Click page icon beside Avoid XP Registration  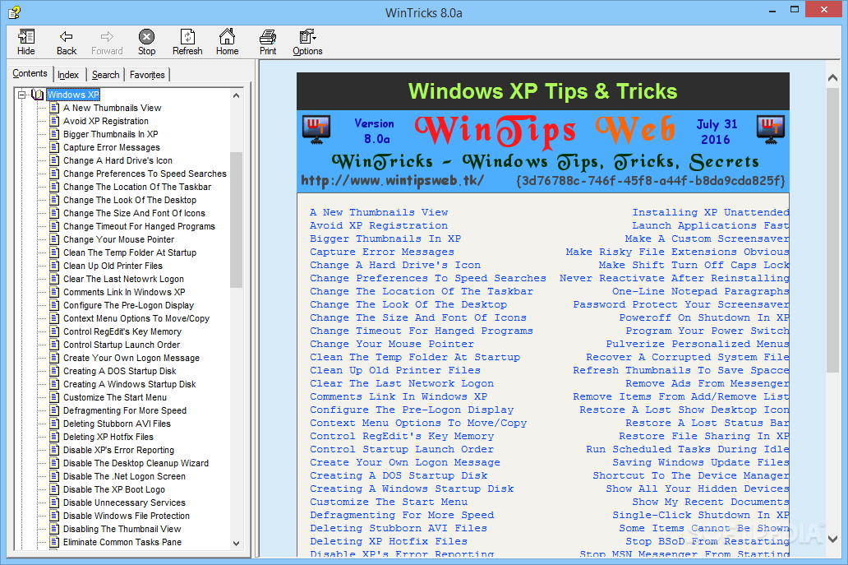pos(54,121)
